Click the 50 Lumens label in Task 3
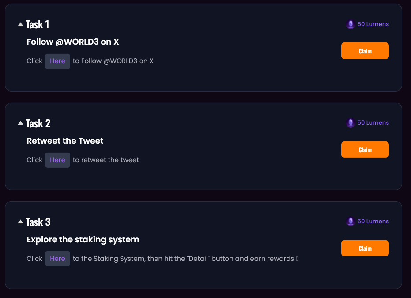411x298 pixels. [x=373, y=222]
